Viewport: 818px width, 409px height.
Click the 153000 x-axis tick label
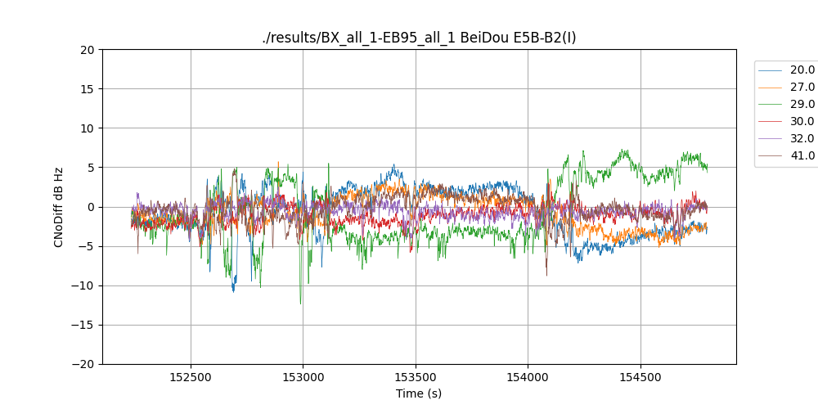(x=303, y=377)
